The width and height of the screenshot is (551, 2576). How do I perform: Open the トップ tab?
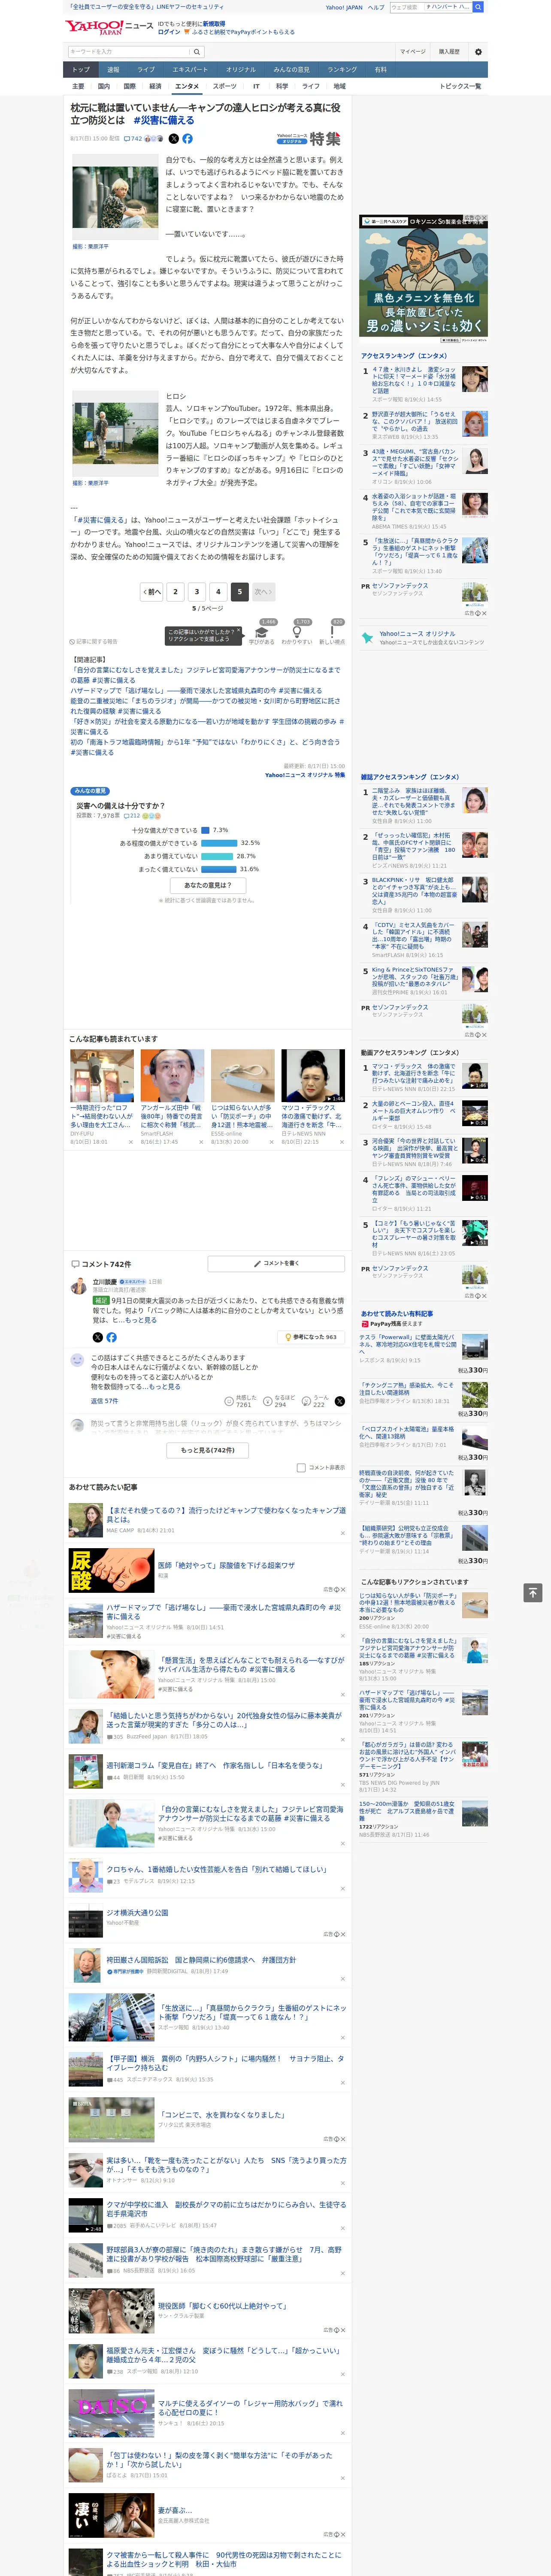pyautogui.click(x=81, y=70)
